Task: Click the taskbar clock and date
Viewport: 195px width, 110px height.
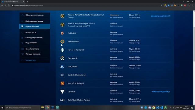Action: (x=186, y=108)
